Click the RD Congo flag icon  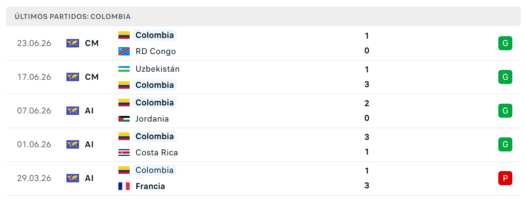coord(124,51)
